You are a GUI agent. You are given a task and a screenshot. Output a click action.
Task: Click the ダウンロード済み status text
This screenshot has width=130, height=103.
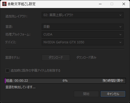tap(86, 58)
